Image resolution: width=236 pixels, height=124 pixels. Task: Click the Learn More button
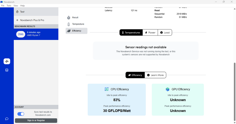tap(155, 75)
